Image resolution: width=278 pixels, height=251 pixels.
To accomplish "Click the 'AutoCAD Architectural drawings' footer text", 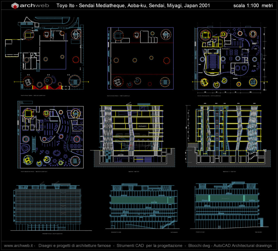I will click(x=244, y=246).
